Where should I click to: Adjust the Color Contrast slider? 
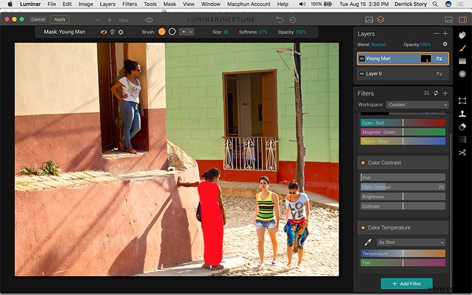[403, 187]
